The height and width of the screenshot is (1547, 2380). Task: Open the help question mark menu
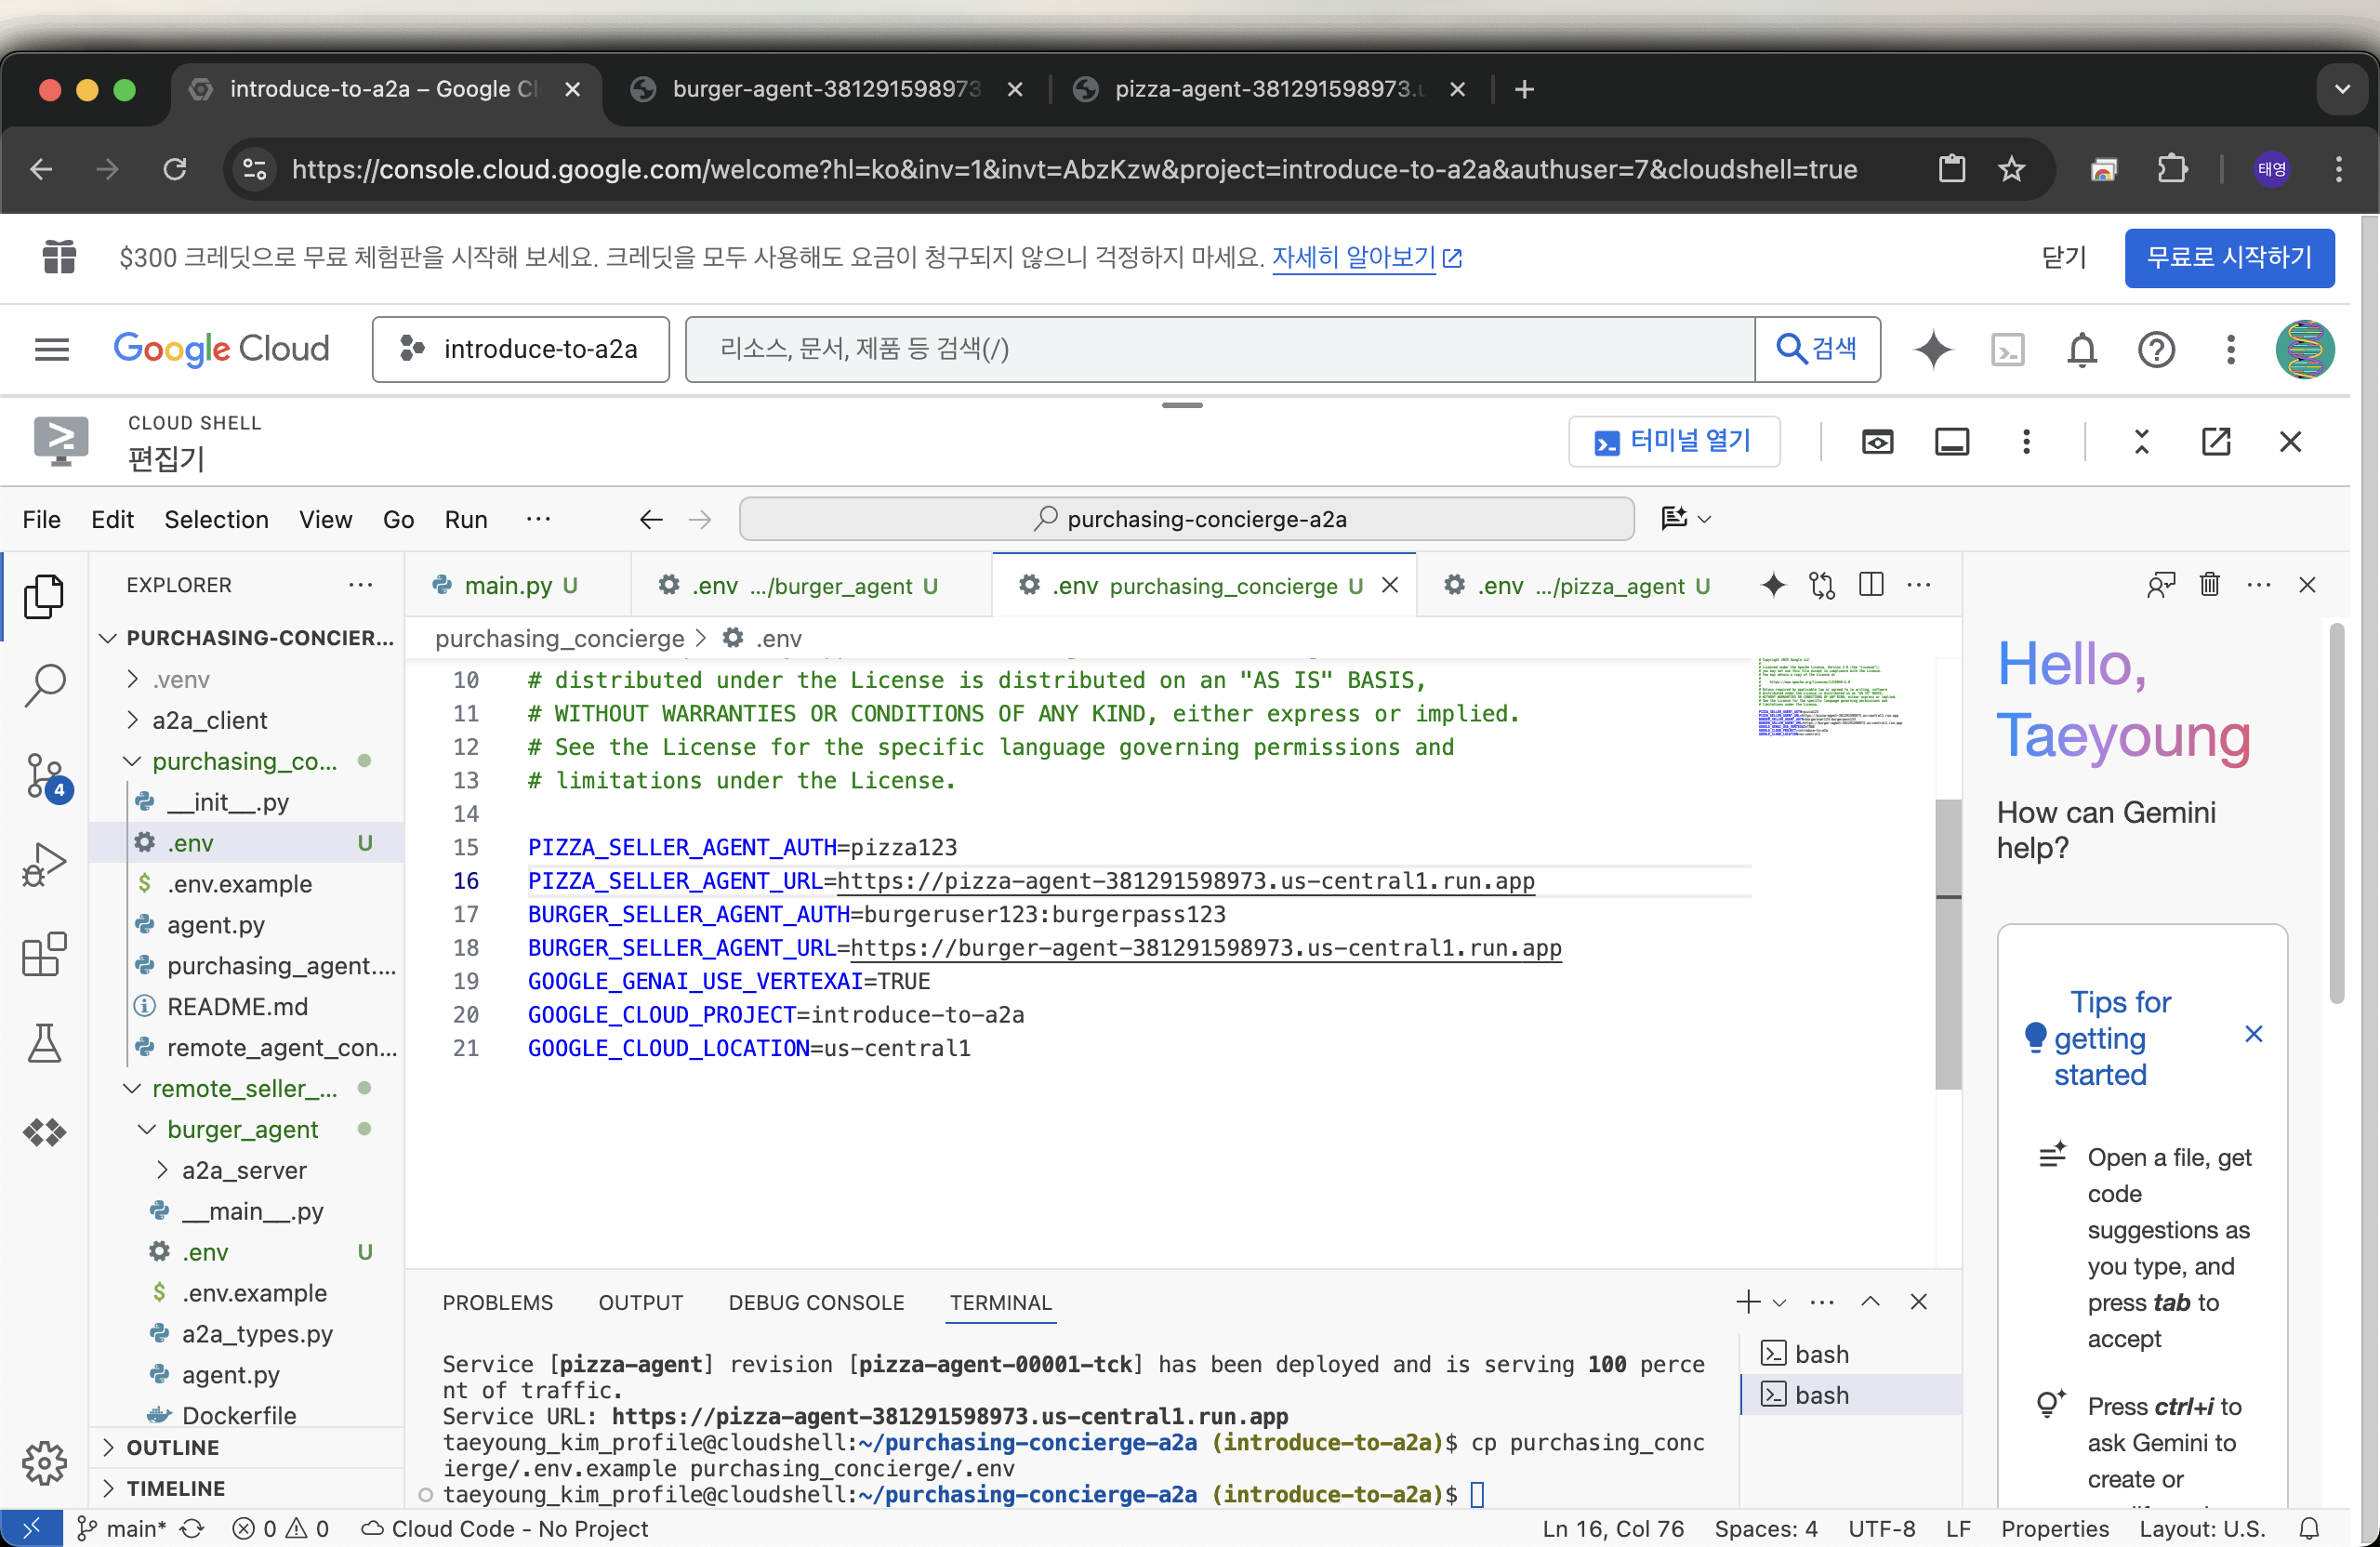2156,349
